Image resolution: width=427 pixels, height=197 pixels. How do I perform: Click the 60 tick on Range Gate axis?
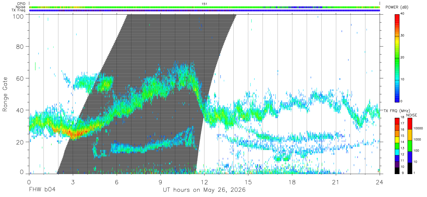(20, 78)
